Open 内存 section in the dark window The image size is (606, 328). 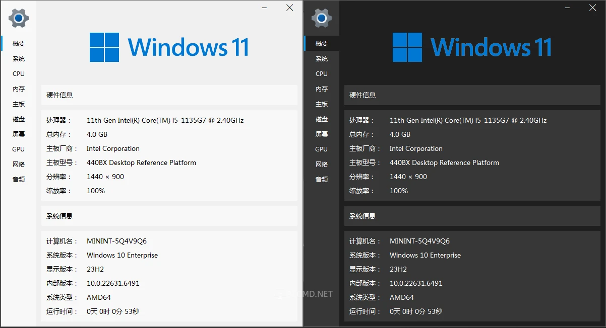coord(322,89)
